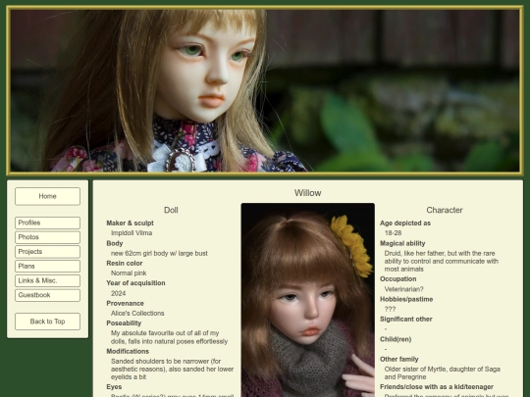Open the Photos section
The height and width of the screenshot is (397, 530).
pyautogui.click(x=47, y=237)
